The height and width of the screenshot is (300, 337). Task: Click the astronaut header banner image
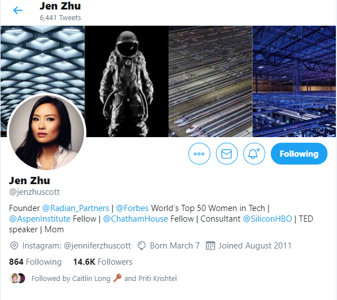tap(127, 82)
